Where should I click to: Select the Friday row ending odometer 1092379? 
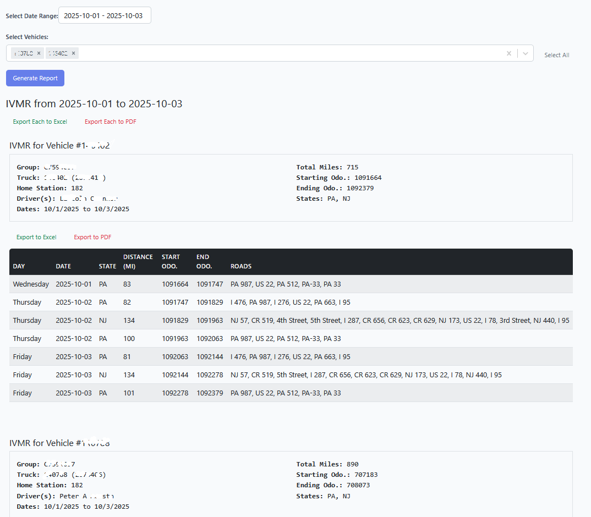point(291,393)
